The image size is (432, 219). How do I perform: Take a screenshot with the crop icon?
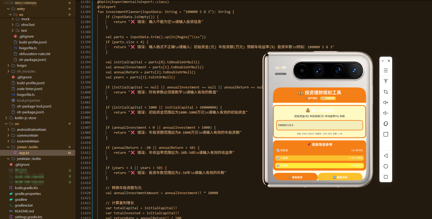[386, 92]
